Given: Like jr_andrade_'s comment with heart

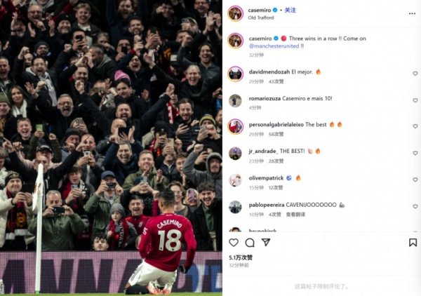Looking at the screenshot, I should pos(415,153).
